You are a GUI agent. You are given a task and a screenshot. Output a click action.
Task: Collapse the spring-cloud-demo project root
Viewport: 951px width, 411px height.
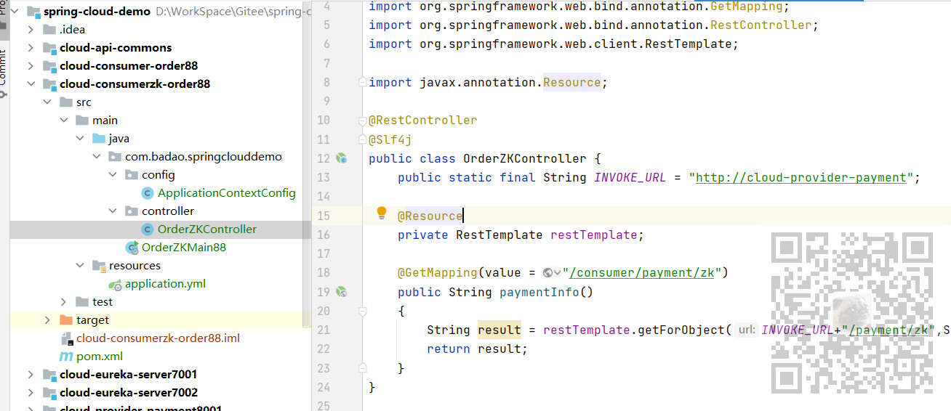coord(14,12)
